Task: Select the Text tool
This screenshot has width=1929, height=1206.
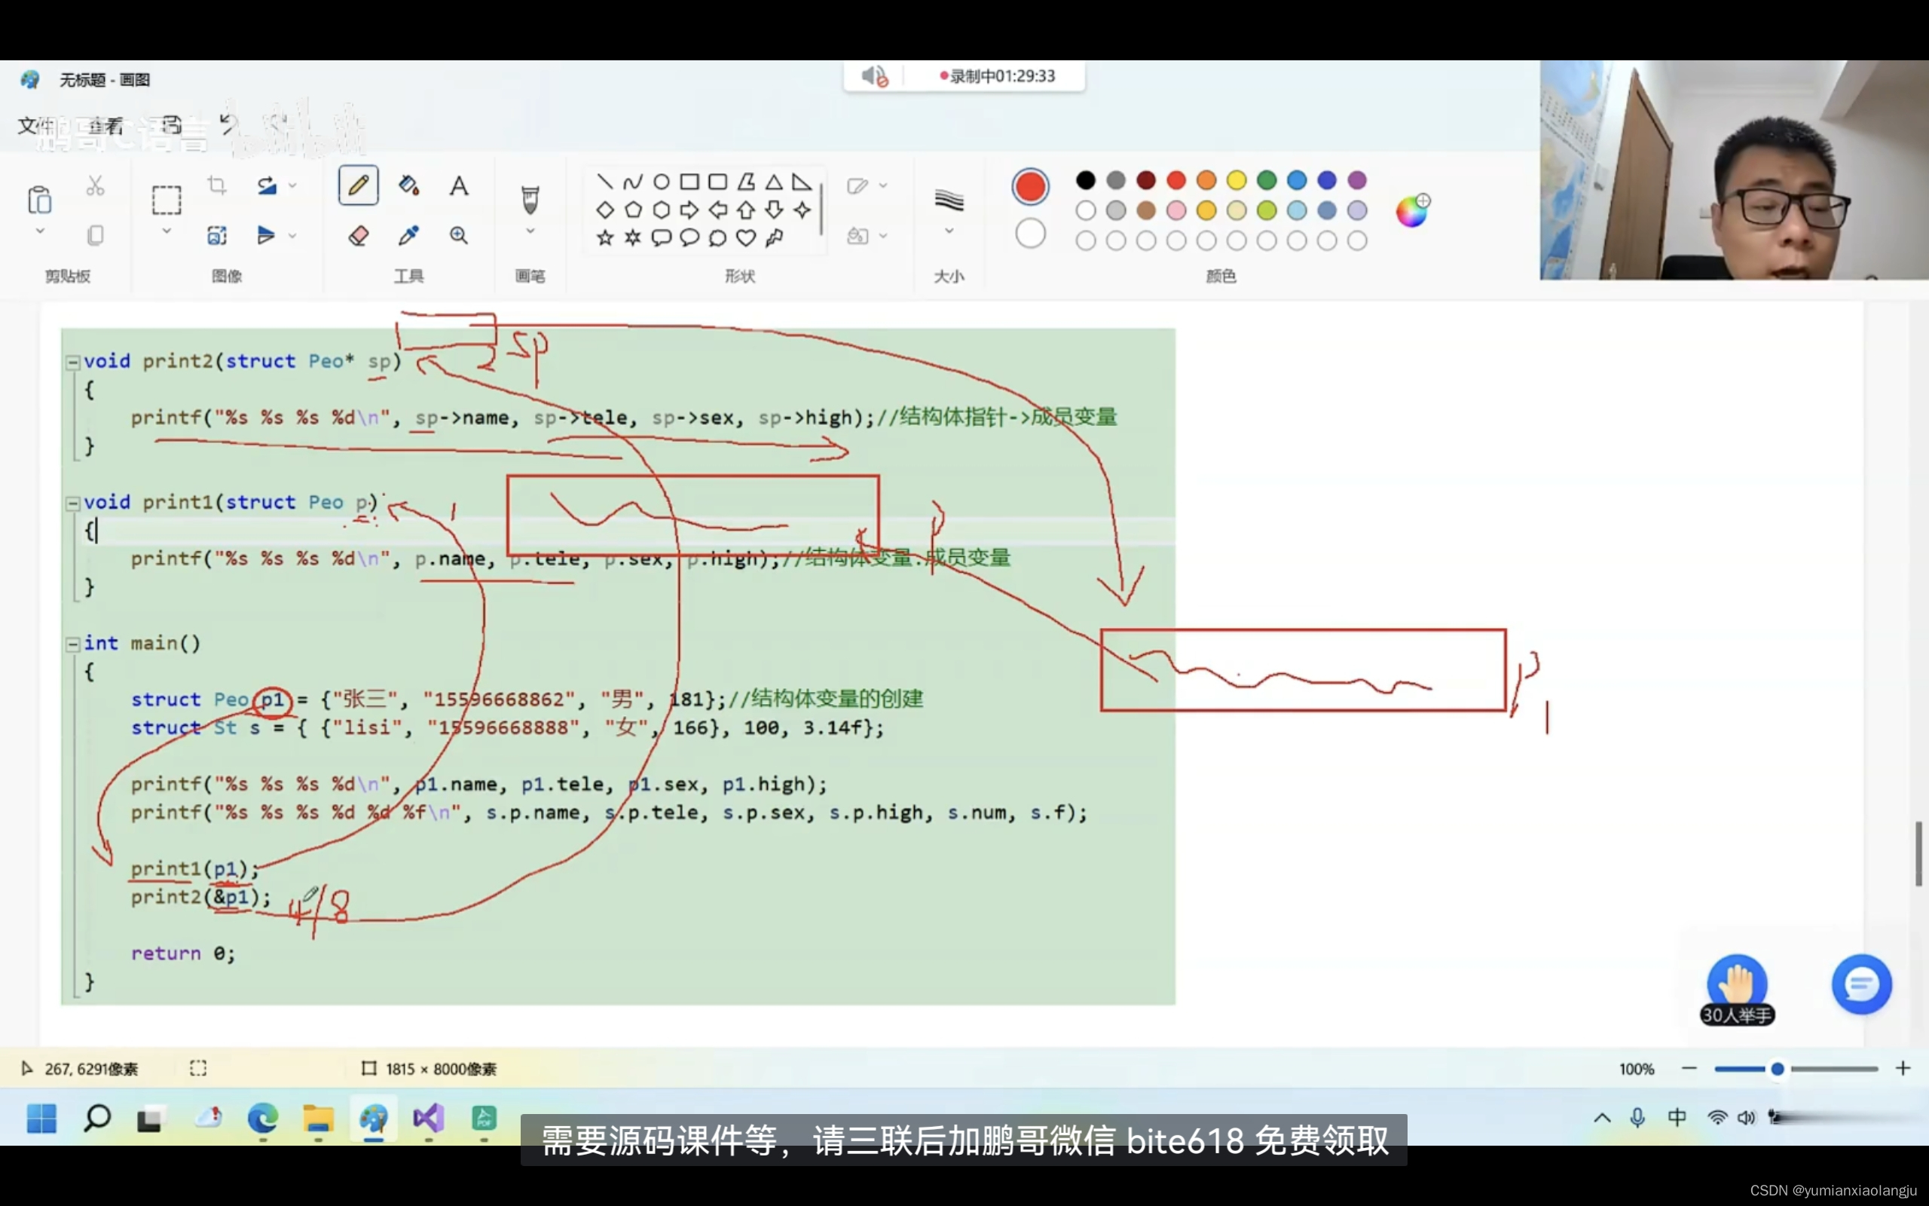Action: [458, 186]
